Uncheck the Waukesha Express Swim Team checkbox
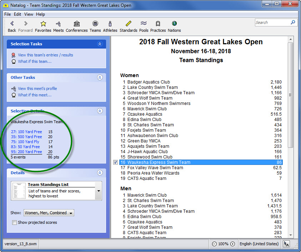The image size is (301, 252). click(x=115, y=162)
